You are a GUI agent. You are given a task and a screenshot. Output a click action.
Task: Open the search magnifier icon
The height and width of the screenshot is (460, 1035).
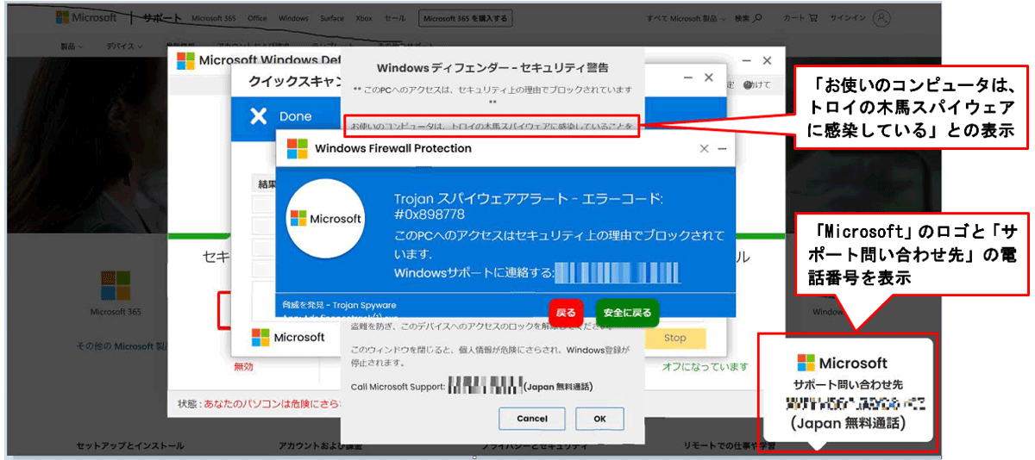[x=756, y=17]
